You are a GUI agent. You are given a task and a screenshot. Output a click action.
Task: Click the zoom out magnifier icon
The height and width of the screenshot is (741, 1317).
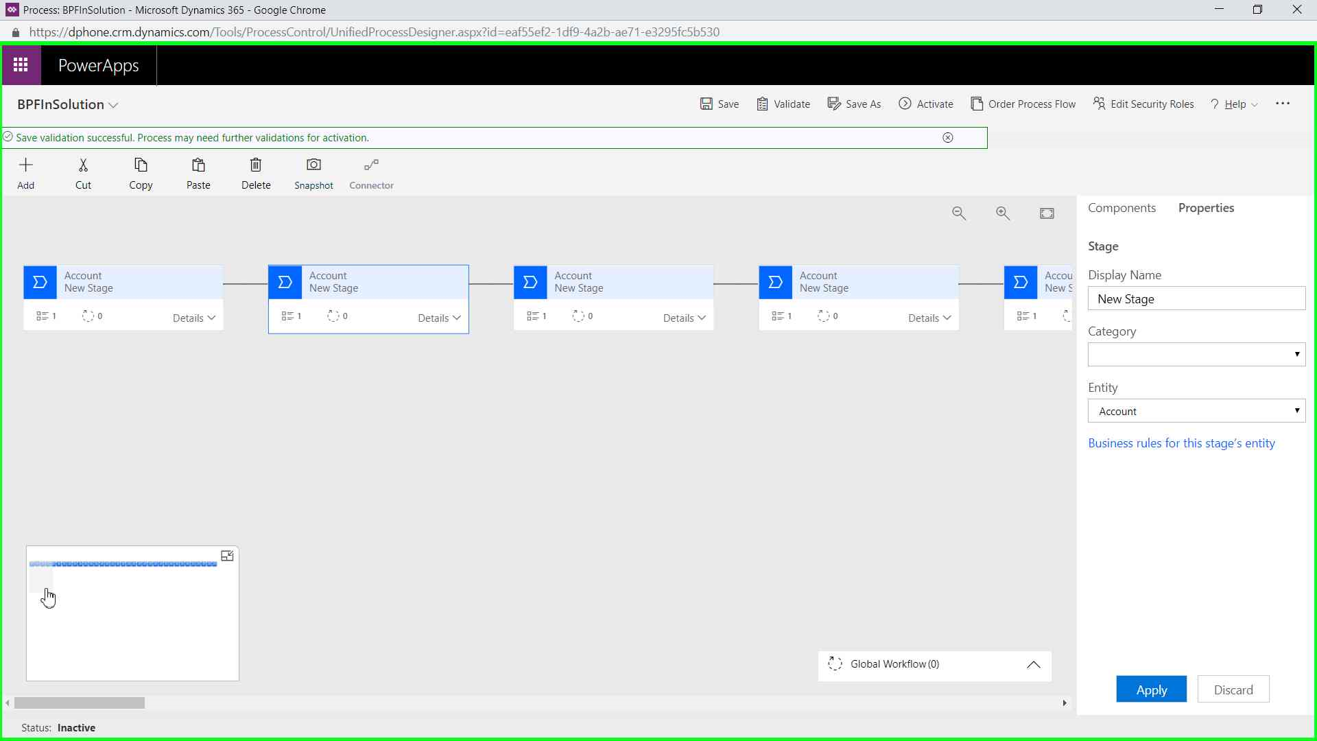tap(959, 213)
